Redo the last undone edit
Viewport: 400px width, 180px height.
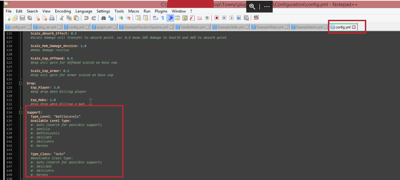pos(94,18)
